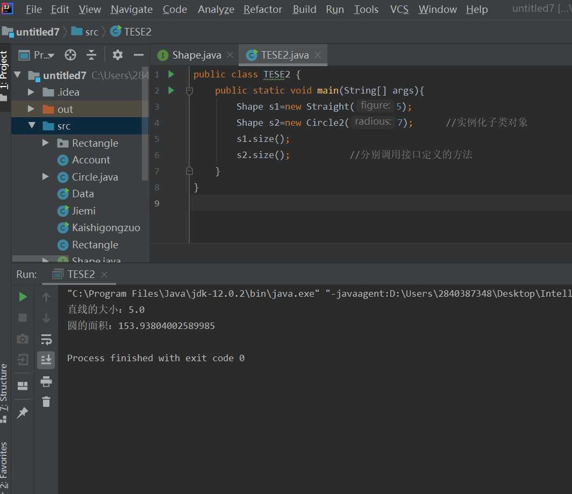This screenshot has height=494, width=572.
Task: Rerun TESE2 with green play button
Action: click(23, 297)
